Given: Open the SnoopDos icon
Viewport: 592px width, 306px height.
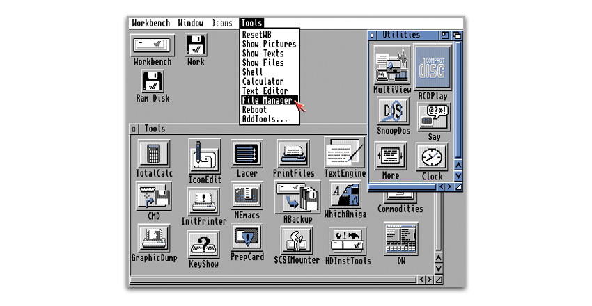Looking at the screenshot, I should pyautogui.click(x=393, y=111).
